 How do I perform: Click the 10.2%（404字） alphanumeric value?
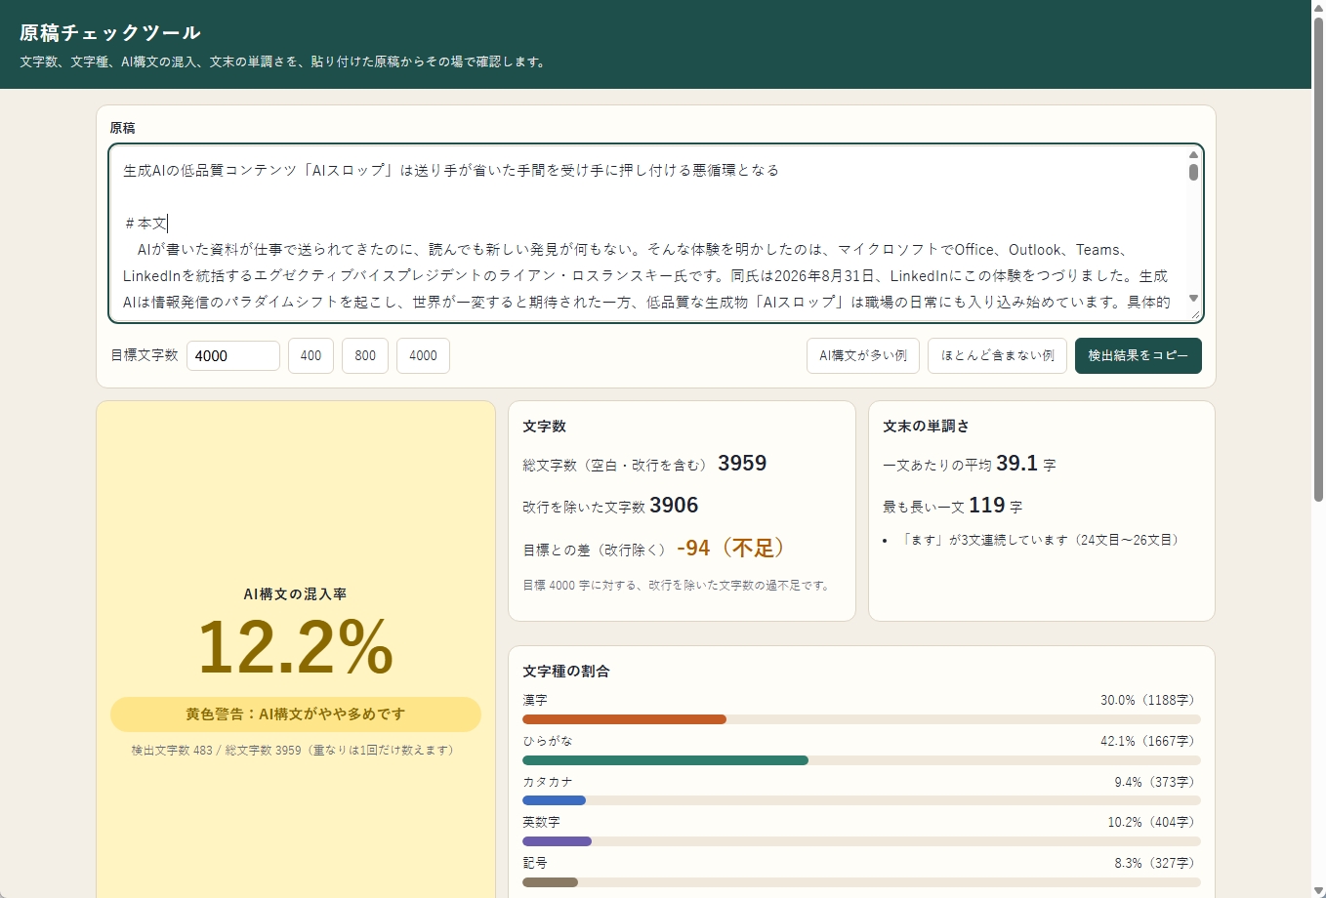(x=1154, y=822)
